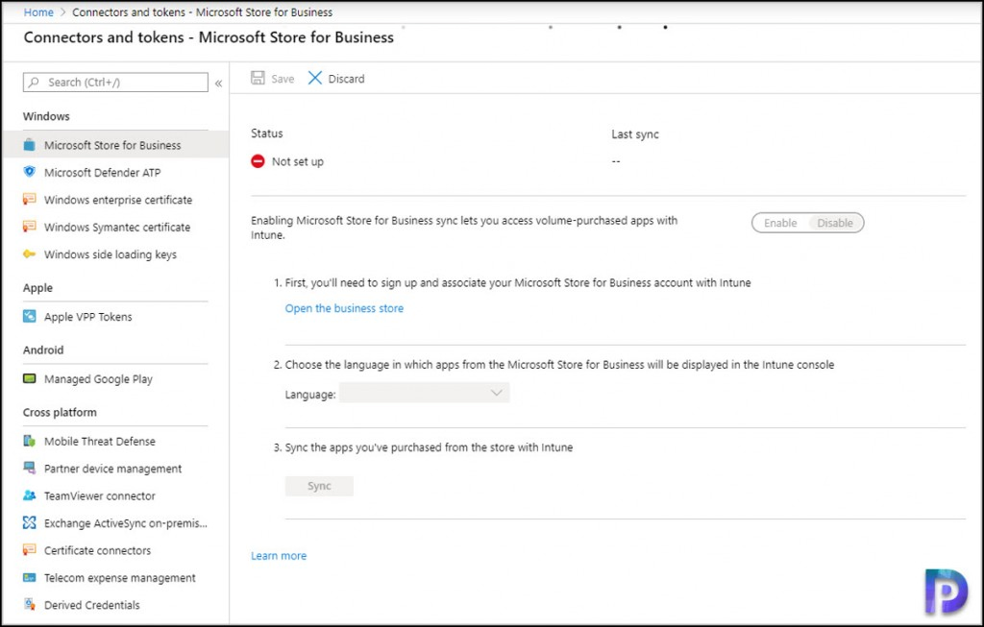984x627 pixels.
Task: Select Enable on the sync toggle
Action: [x=780, y=223]
